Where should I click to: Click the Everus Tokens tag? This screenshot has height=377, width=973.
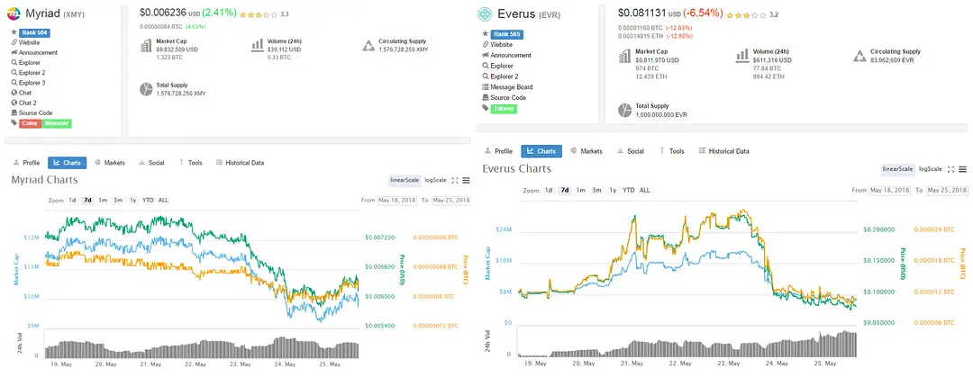(504, 109)
